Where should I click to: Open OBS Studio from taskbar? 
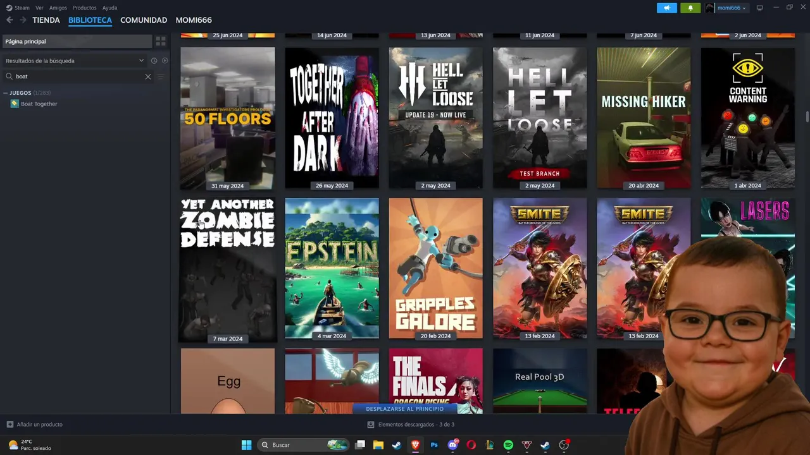point(564,445)
